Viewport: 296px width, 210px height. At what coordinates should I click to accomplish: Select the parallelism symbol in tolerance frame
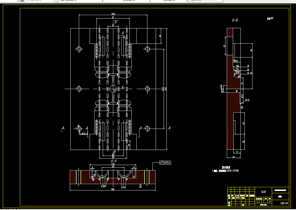(x=161, y=163)
